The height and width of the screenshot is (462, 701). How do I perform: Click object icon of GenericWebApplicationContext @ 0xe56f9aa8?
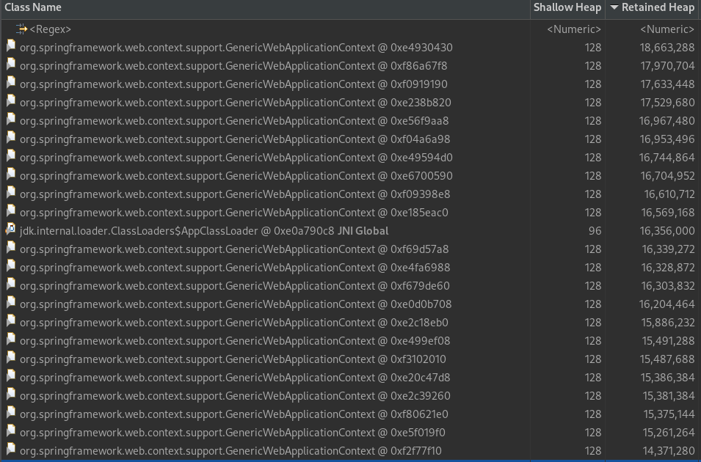[x=11, y=119]
